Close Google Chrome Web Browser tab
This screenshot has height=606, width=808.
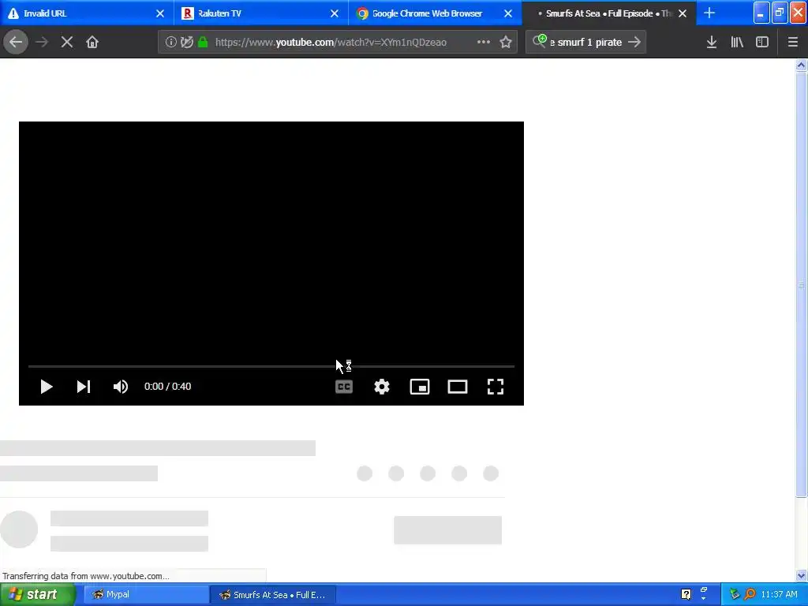[508, 13]
